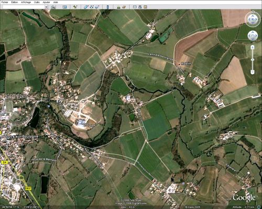
Task: Open the Fichier menu
Action: point(5,2)
